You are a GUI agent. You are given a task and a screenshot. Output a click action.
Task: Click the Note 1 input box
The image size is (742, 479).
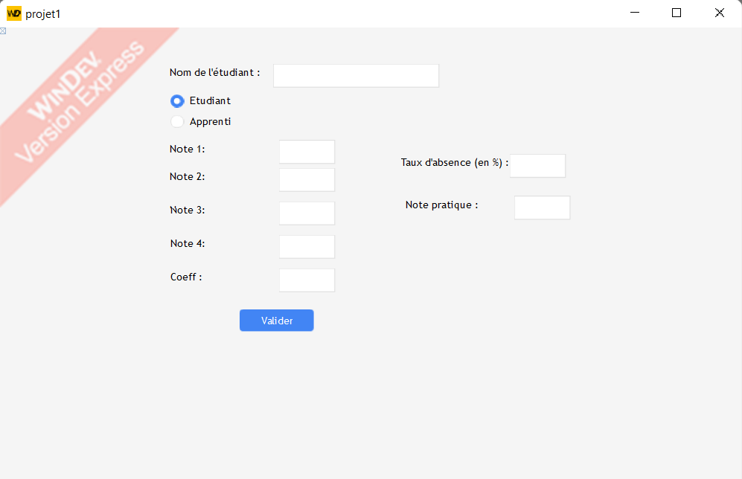(x=307, y=152)
